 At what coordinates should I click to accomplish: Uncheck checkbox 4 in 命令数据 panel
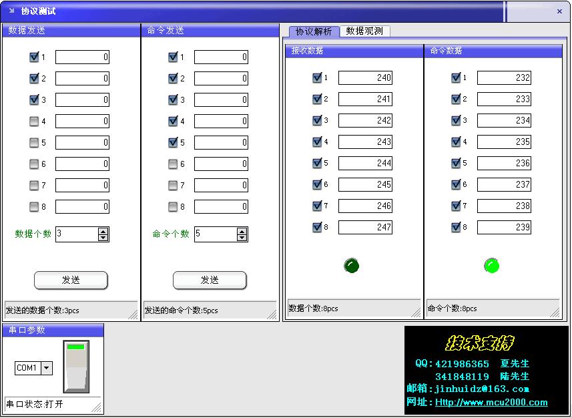(456, 142)
